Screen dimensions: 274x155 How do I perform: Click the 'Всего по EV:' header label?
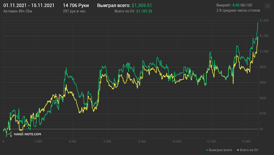[x=125, y=11]
